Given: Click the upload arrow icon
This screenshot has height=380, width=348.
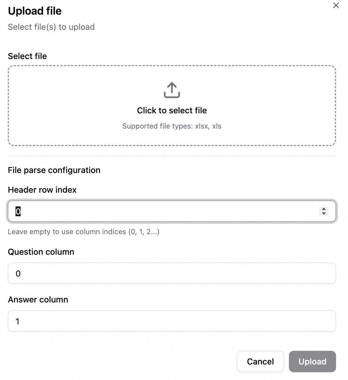Looking at the screenshot, I should 172,90.
